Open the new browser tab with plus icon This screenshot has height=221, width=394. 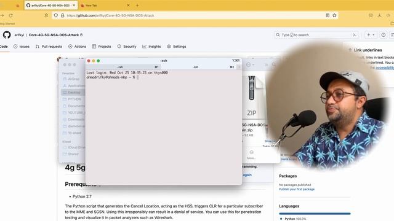(x=137, y=6)
